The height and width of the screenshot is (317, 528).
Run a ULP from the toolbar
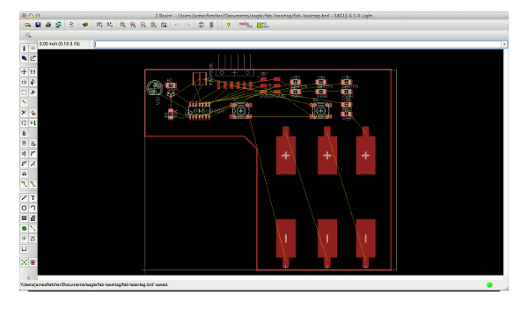(x=110, y=25)
